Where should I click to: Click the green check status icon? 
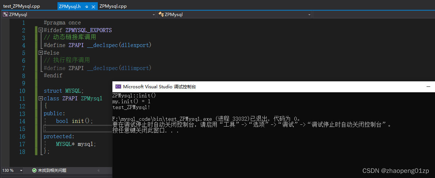coord(34,171)
